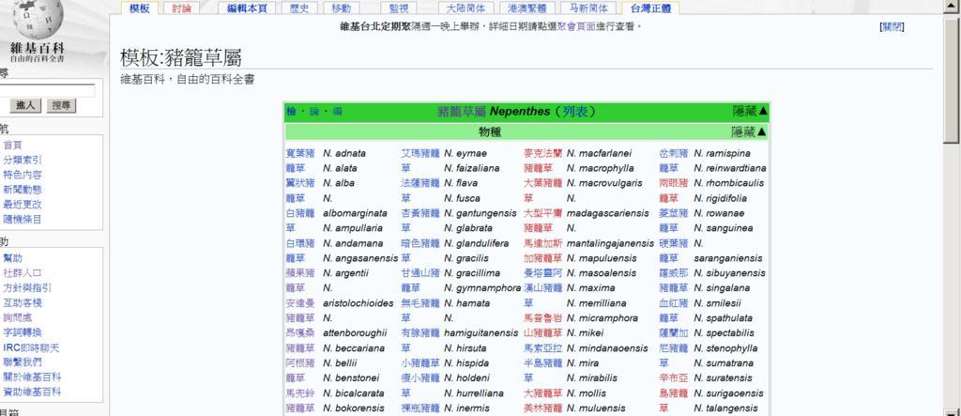Click the vertical scrollbar thumb
The image size is (961, 416).
[952, 80]
